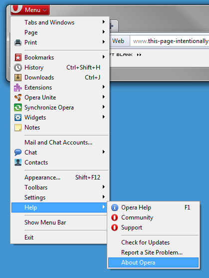209x278 pixels.
Task: Click the yellow Notes icon
Action: point(18,127)
